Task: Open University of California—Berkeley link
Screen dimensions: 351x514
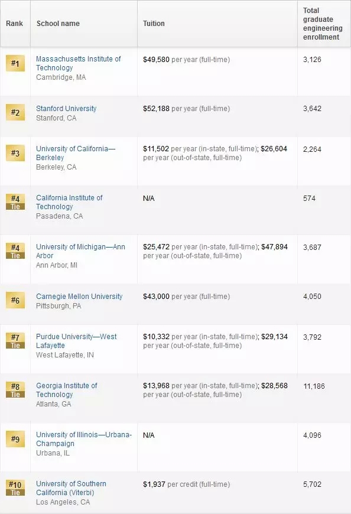Action: [x=76, y=153]
